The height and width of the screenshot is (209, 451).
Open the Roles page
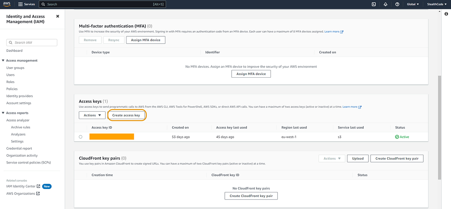10,82
